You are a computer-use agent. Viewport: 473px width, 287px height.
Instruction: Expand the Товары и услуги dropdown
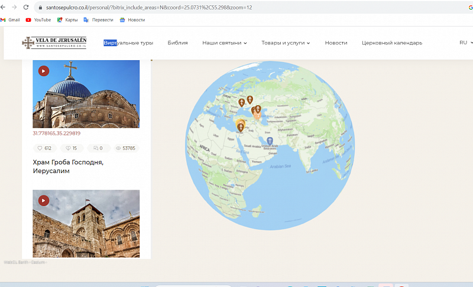[285, 43]
